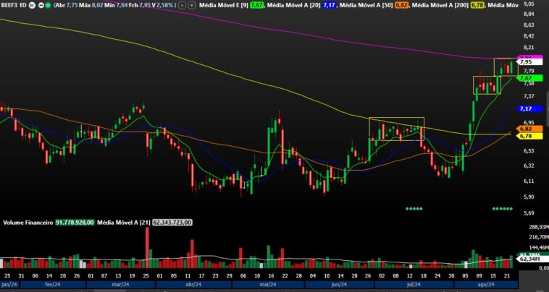Click the 7,95 current price tag on axis

[525, 62]
